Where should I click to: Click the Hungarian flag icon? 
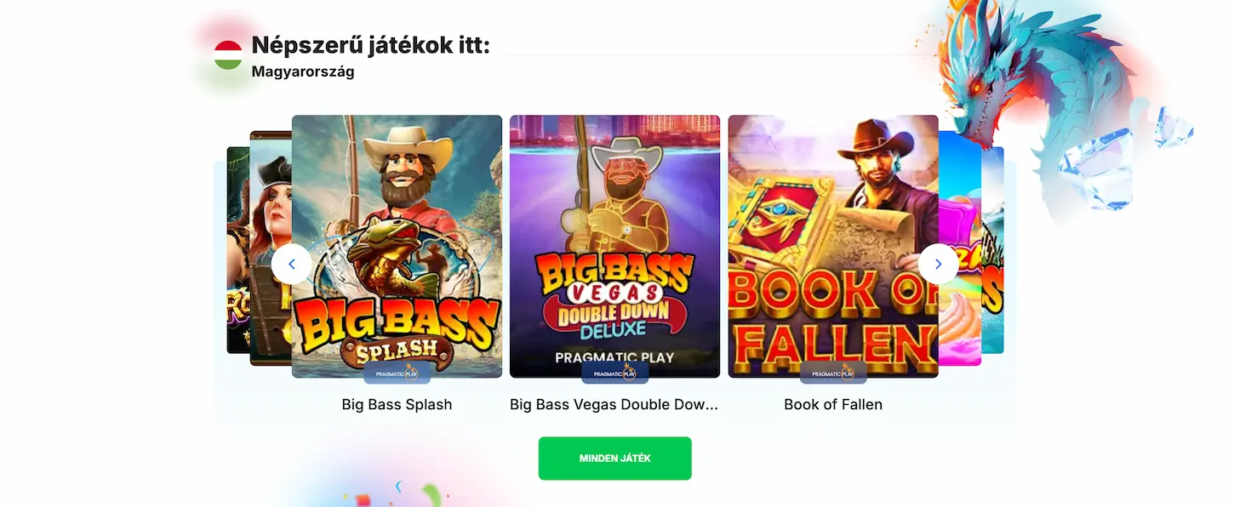click(x=228, y=55)
